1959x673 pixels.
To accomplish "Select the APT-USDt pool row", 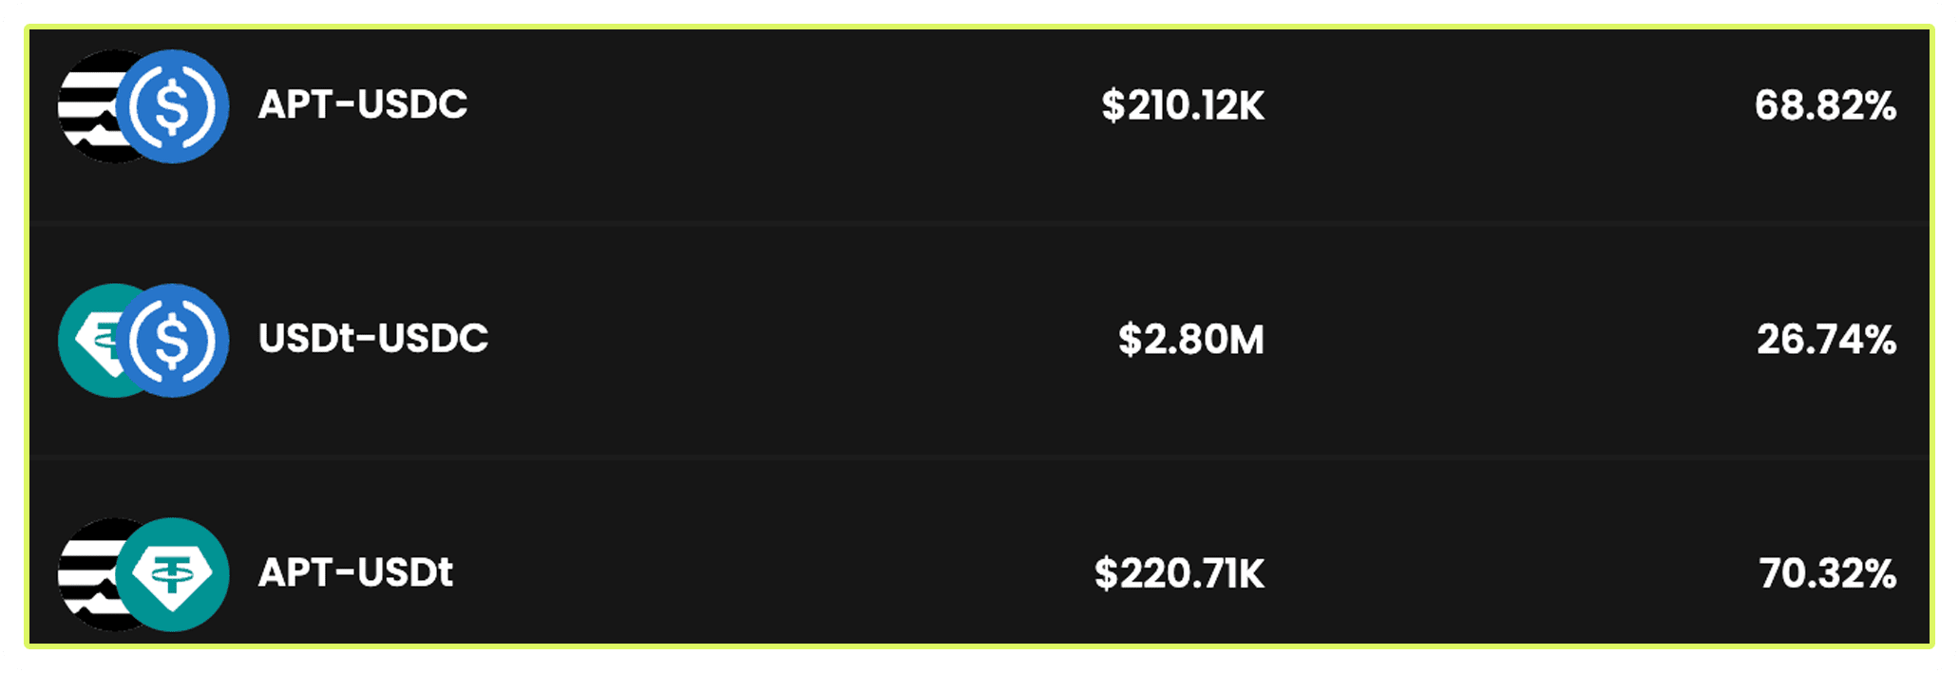I will 979,551.
